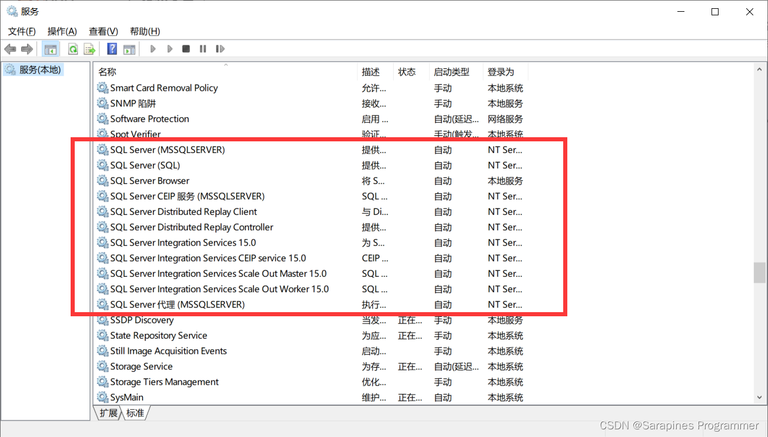Select SQL Server 代理 (MSSQLSERVER) row
768x437 pixels.
pos(177,304)
